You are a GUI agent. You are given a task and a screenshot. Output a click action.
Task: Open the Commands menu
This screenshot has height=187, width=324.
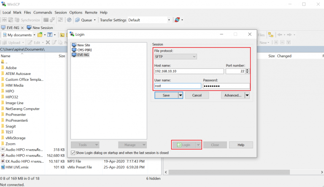click(43, 13)
